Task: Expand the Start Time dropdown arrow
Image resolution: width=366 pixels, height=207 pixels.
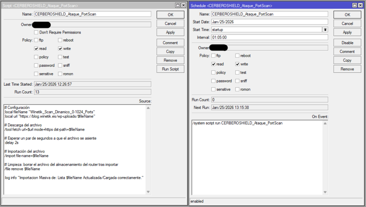Action: tap(325, 30)
